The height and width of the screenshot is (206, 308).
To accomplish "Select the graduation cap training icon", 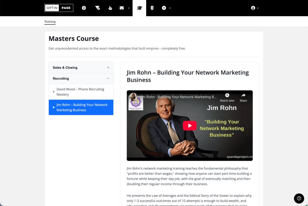I will pos(139,8).
